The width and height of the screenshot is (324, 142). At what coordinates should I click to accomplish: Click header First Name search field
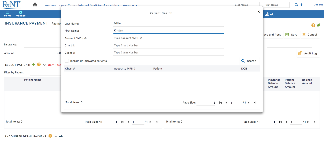tap(277, 5)
